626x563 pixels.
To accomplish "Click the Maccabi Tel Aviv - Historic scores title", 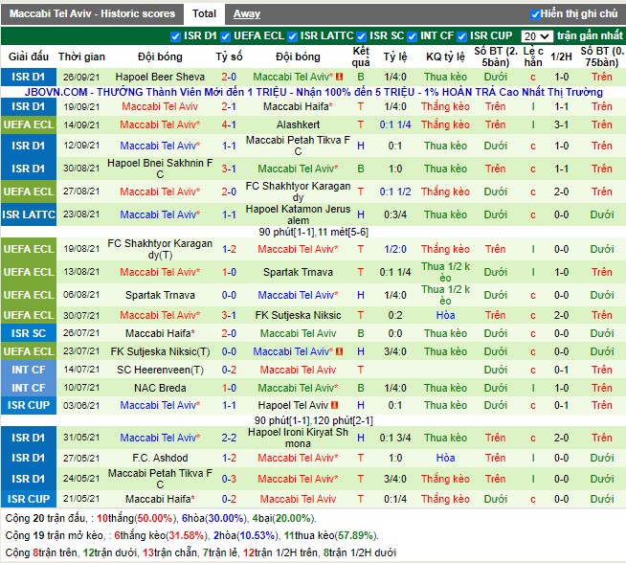I will click(x=92, y=14).
